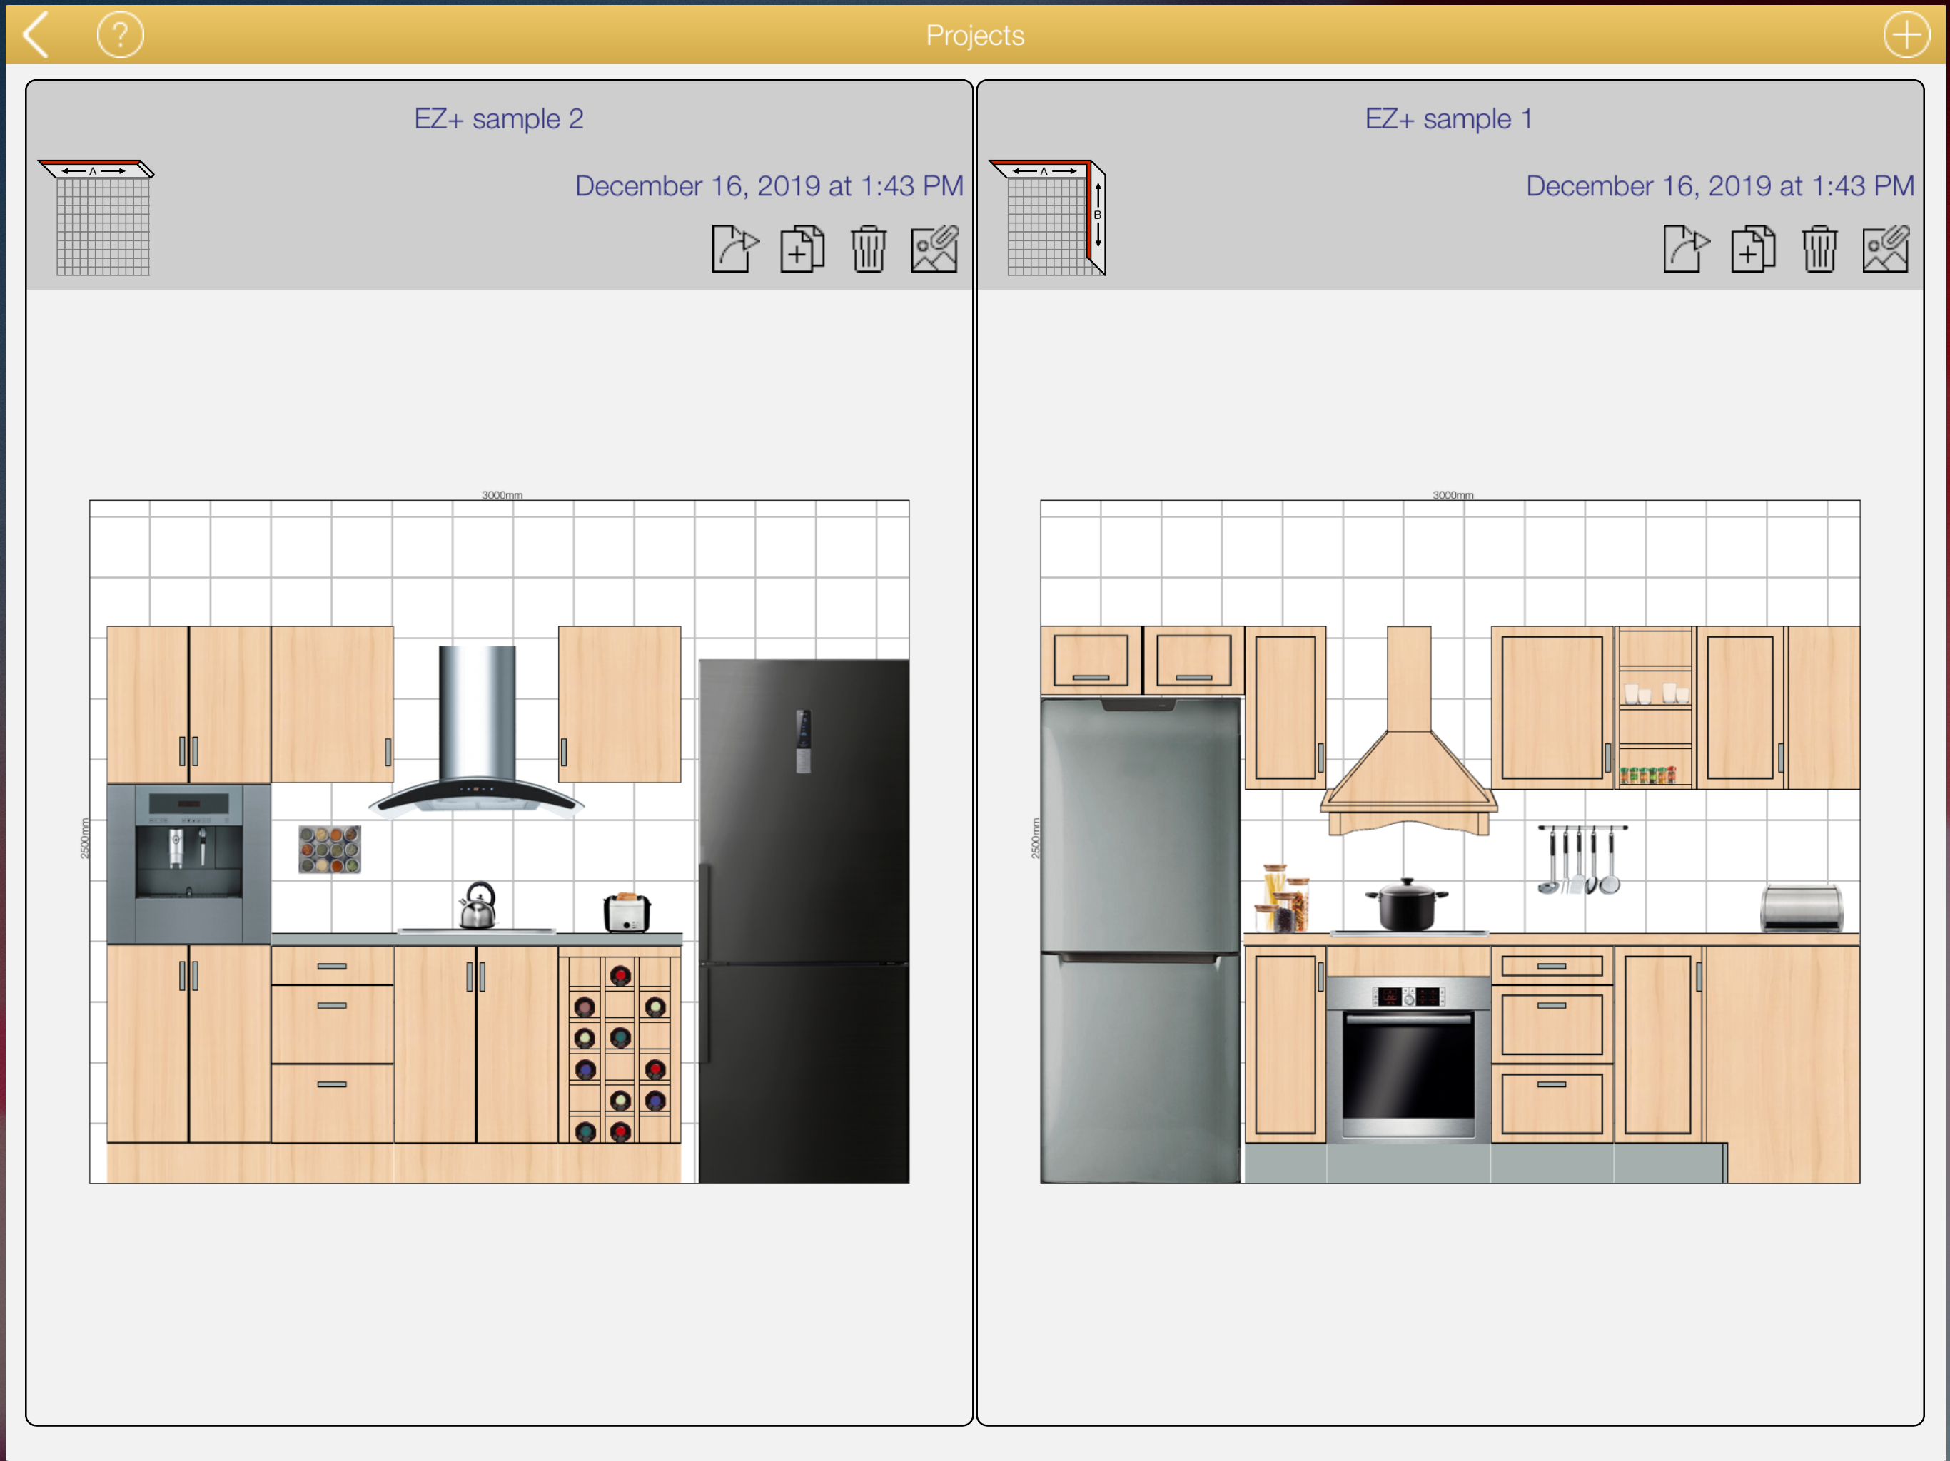The height and width of the screenshot is (1461, 1950).
Task: Share EZ+ sample 1 project
Action: [x=1685, y=248]
